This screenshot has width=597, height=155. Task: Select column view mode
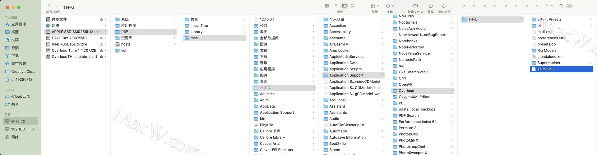coord(344,6)
